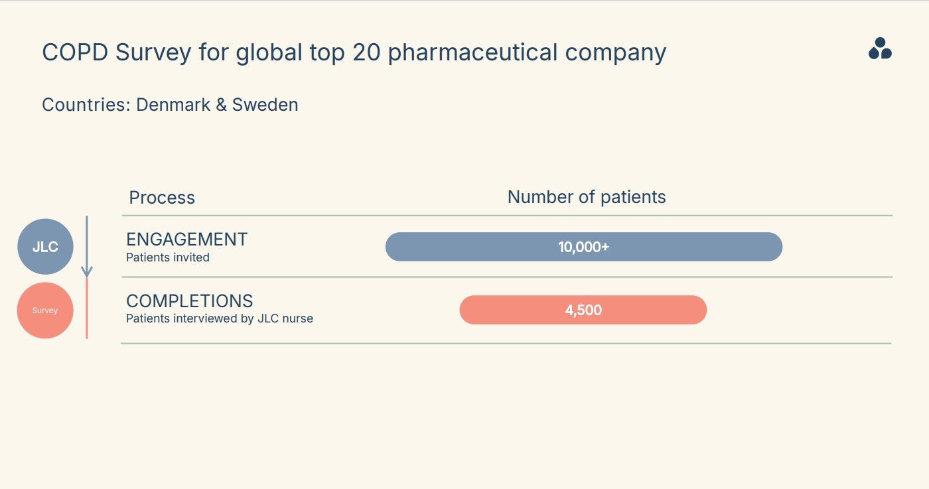This screenshot has height=489, width=929.
Task: Click the salmon vertical line beside Survey
Action: (86, 309)
